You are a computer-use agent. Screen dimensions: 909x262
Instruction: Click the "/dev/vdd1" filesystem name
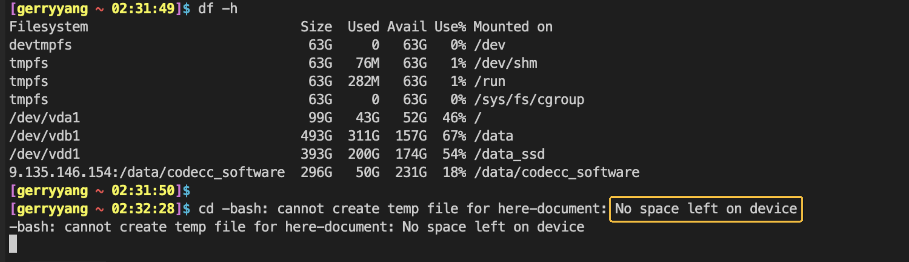point(44,154)
